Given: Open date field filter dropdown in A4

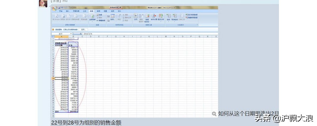Looking at the screenshot, I should (67, 45).
